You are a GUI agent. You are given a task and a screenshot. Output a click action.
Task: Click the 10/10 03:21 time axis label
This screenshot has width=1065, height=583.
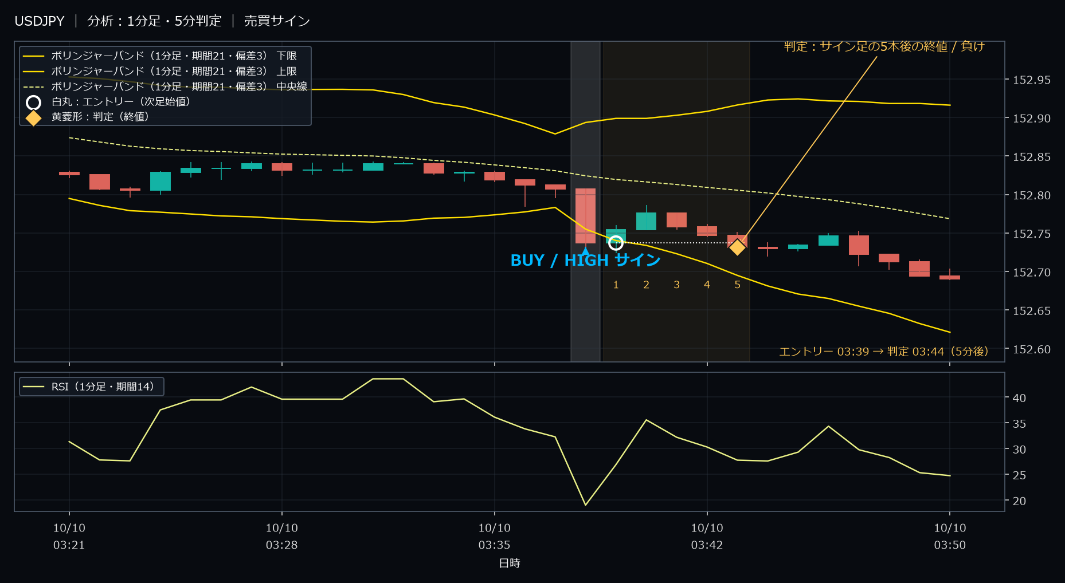tap(69, 537)
